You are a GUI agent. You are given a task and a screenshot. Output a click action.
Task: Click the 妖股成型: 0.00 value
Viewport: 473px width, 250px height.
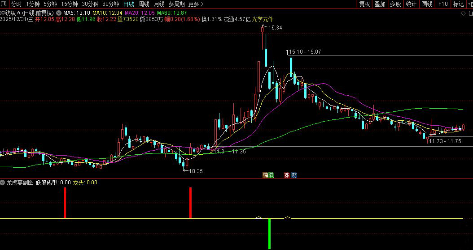pyautogui.click(x=53, y=182)
